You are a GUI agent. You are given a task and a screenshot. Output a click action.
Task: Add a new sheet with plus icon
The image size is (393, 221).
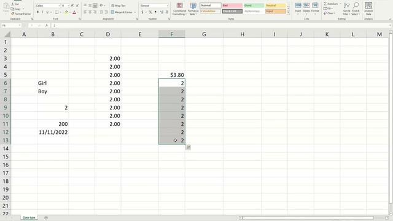click(46, 218)
